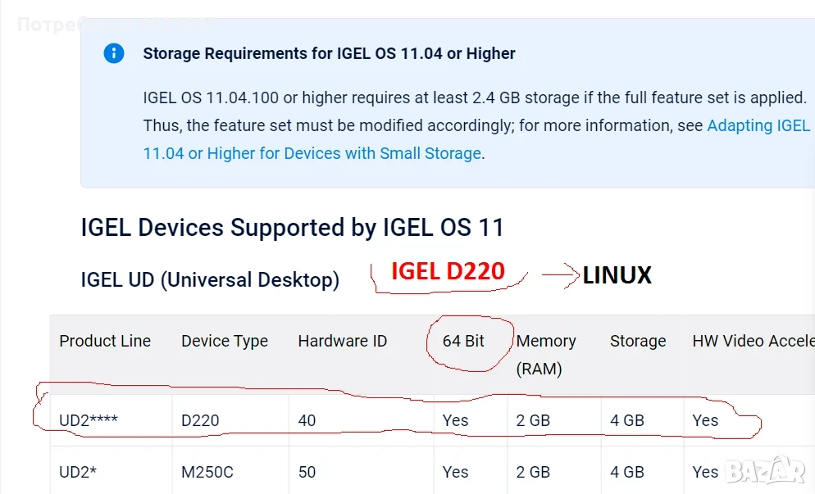Click the circled 64 Bit header
This screenshot has height=494, width=815.
point(463,341)
